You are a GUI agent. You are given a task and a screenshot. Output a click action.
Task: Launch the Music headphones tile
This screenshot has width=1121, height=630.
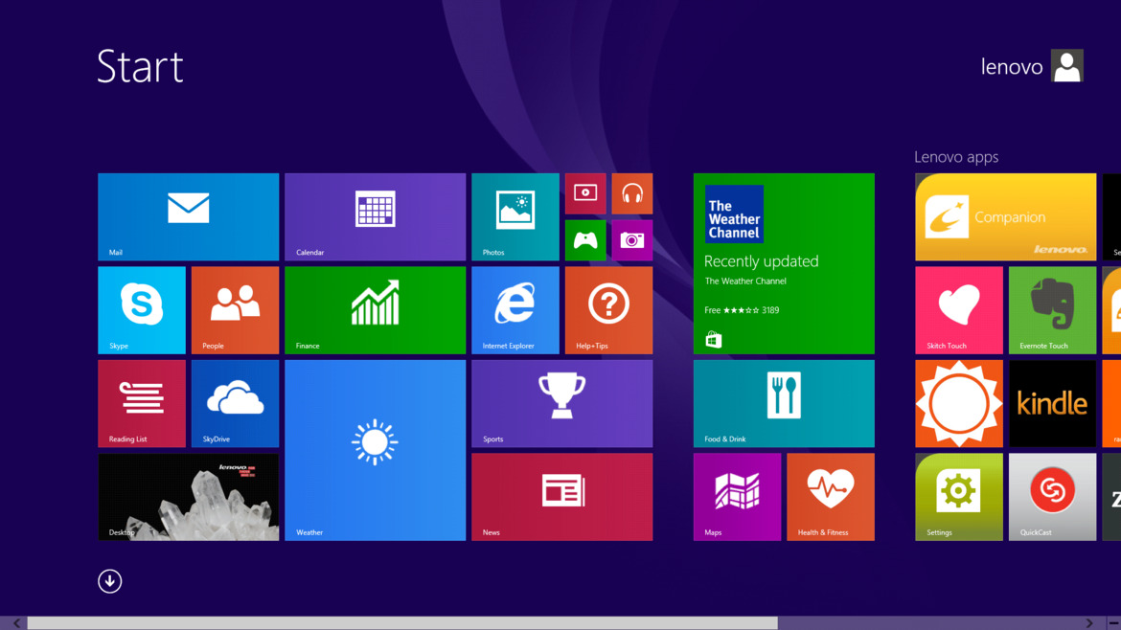(x=632, y=193)
